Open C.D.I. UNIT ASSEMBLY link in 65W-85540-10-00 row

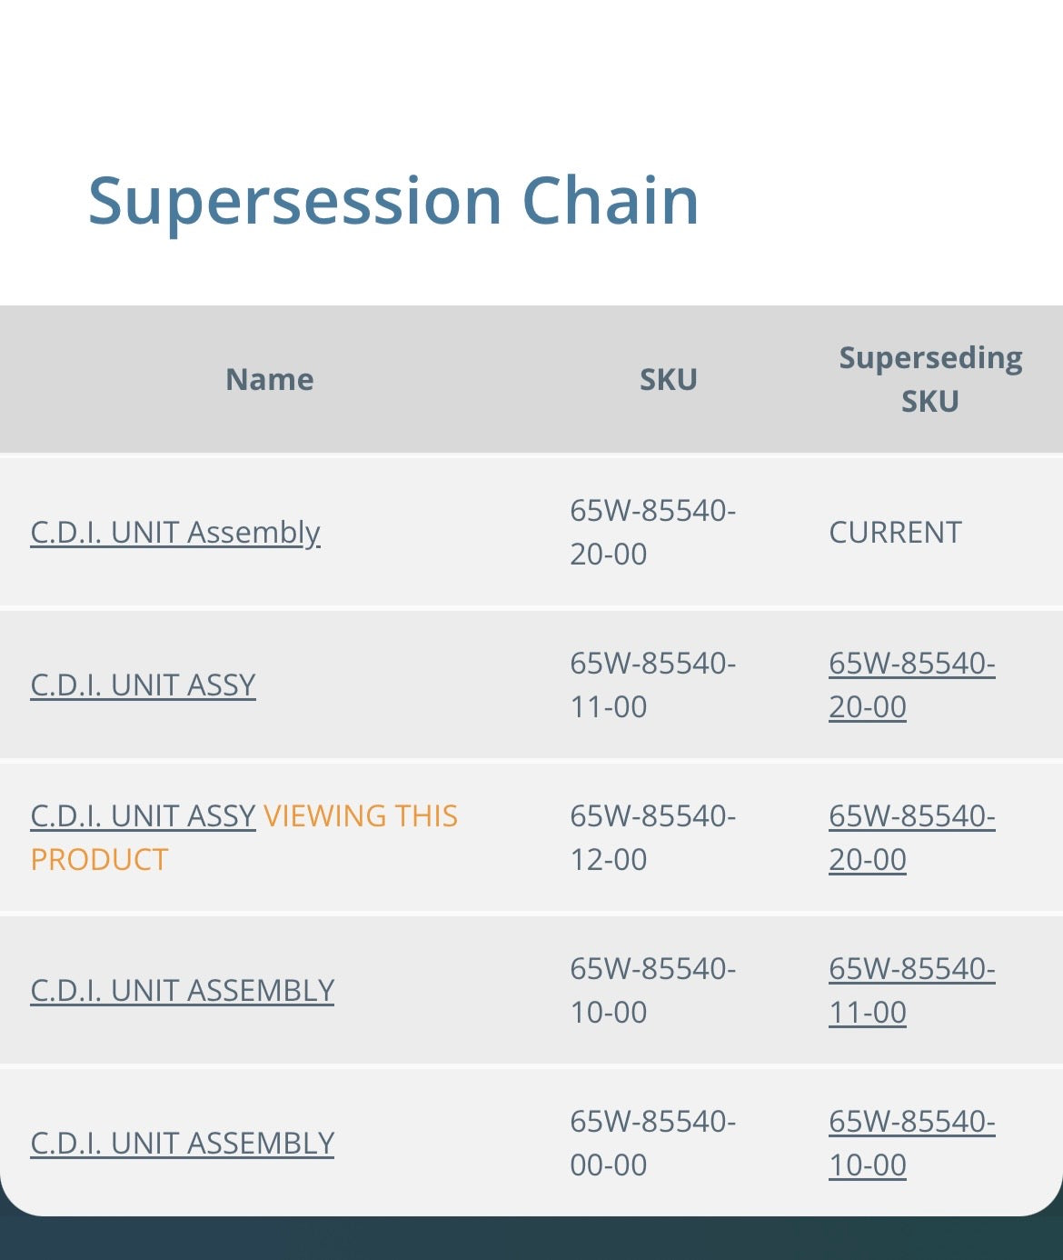[182, 990]
